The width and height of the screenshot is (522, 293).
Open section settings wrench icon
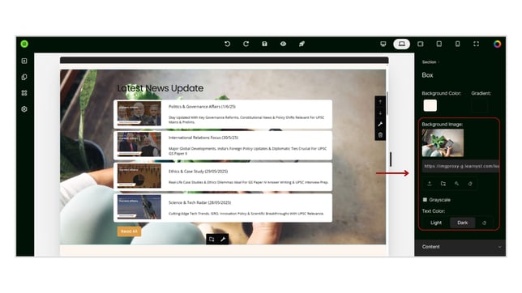380,124
